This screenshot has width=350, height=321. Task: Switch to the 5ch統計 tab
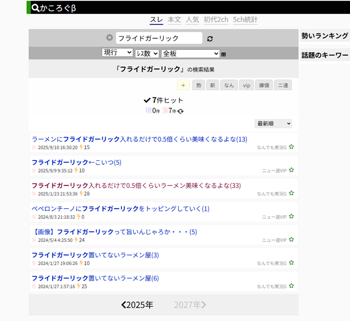(244, 20)
